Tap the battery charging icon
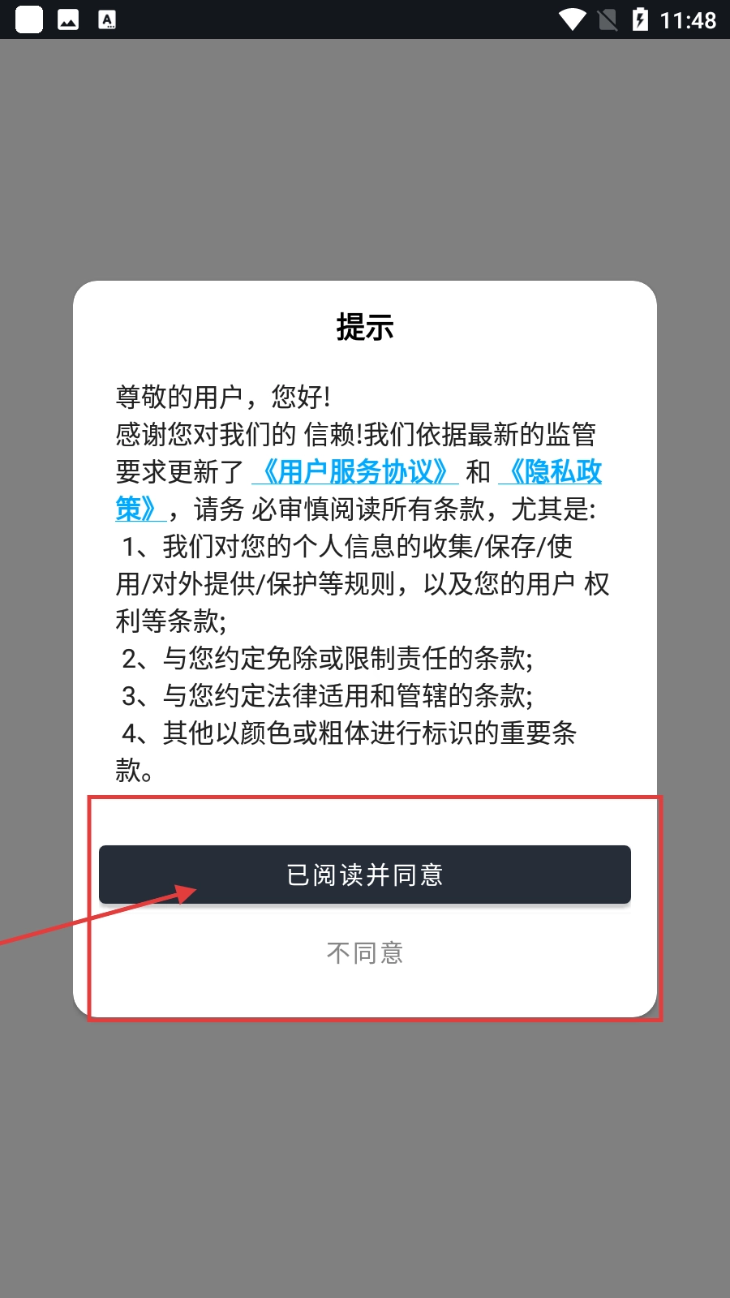The image size is (730, 1298). (640, 19)
